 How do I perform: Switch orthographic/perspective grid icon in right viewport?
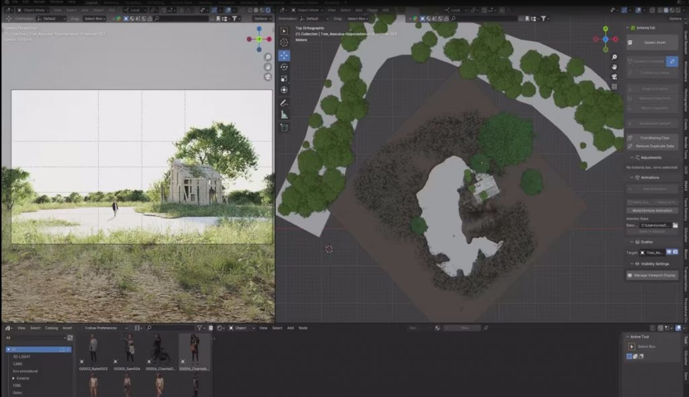pyautogui.click(x=614, y=87)
